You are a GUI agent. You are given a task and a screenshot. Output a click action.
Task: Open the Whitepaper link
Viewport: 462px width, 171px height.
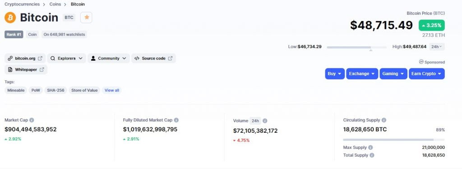(x=26, y=70)
